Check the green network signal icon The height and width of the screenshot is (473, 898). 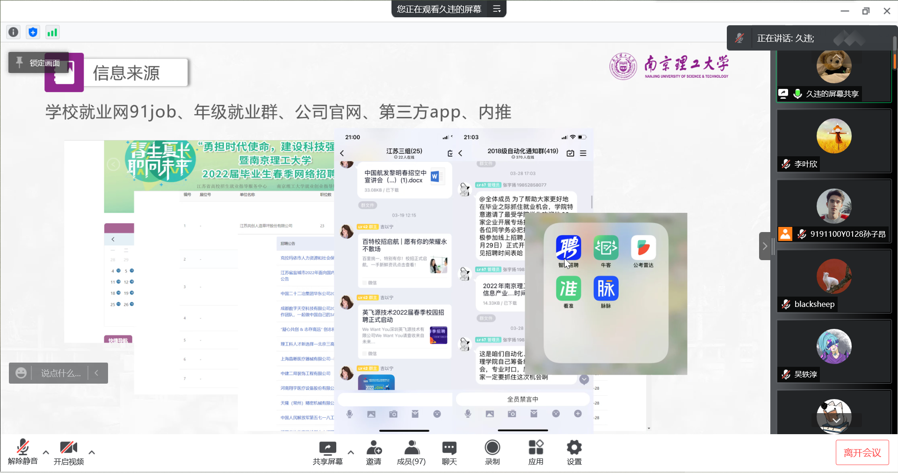pos(52,32)
